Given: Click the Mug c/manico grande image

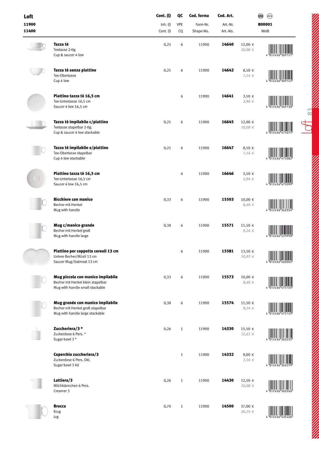Looking at the screenshot, I should [38, 230].
